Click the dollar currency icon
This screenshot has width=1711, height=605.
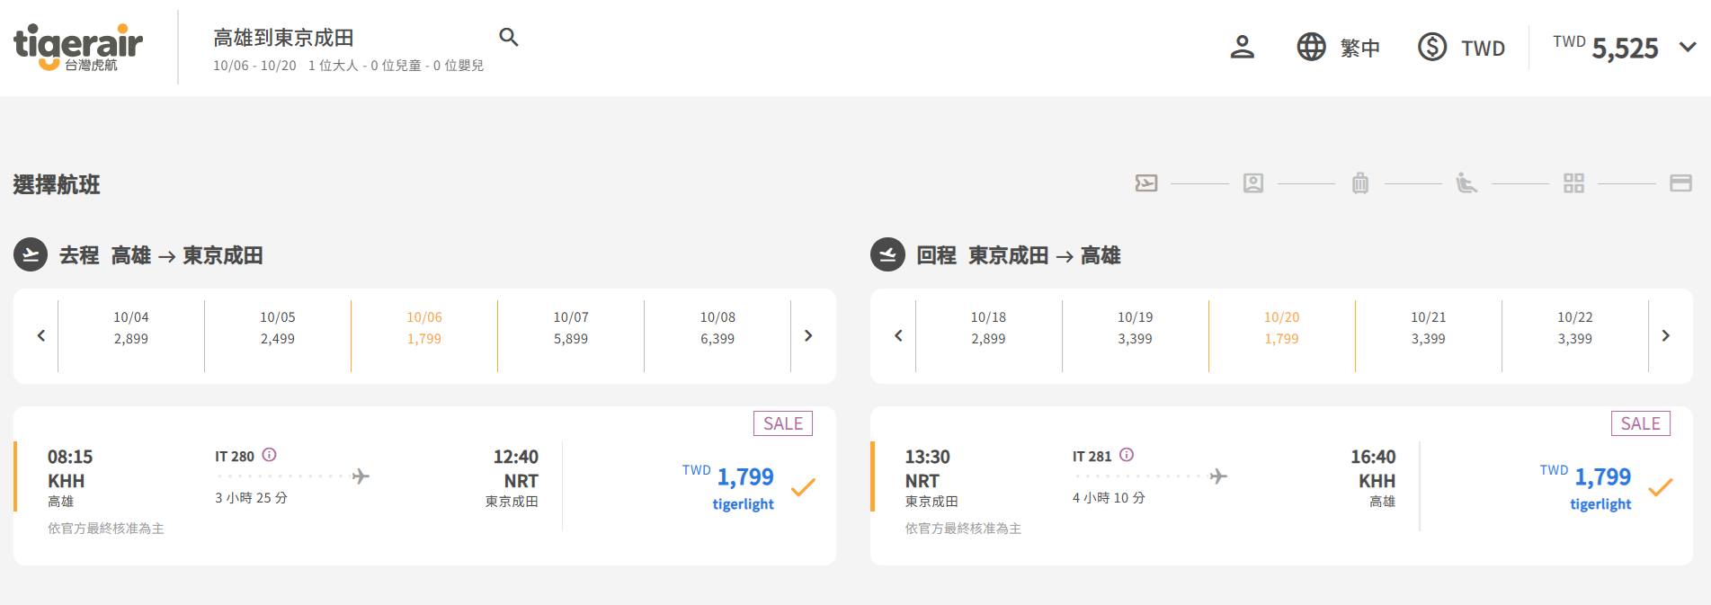click(x=1431, y=47)
